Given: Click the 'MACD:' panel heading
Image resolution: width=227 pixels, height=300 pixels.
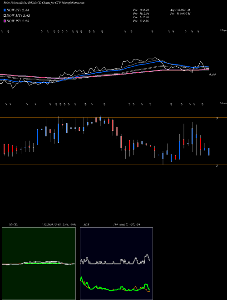Looking at the screenshot, I should (14, 225).
